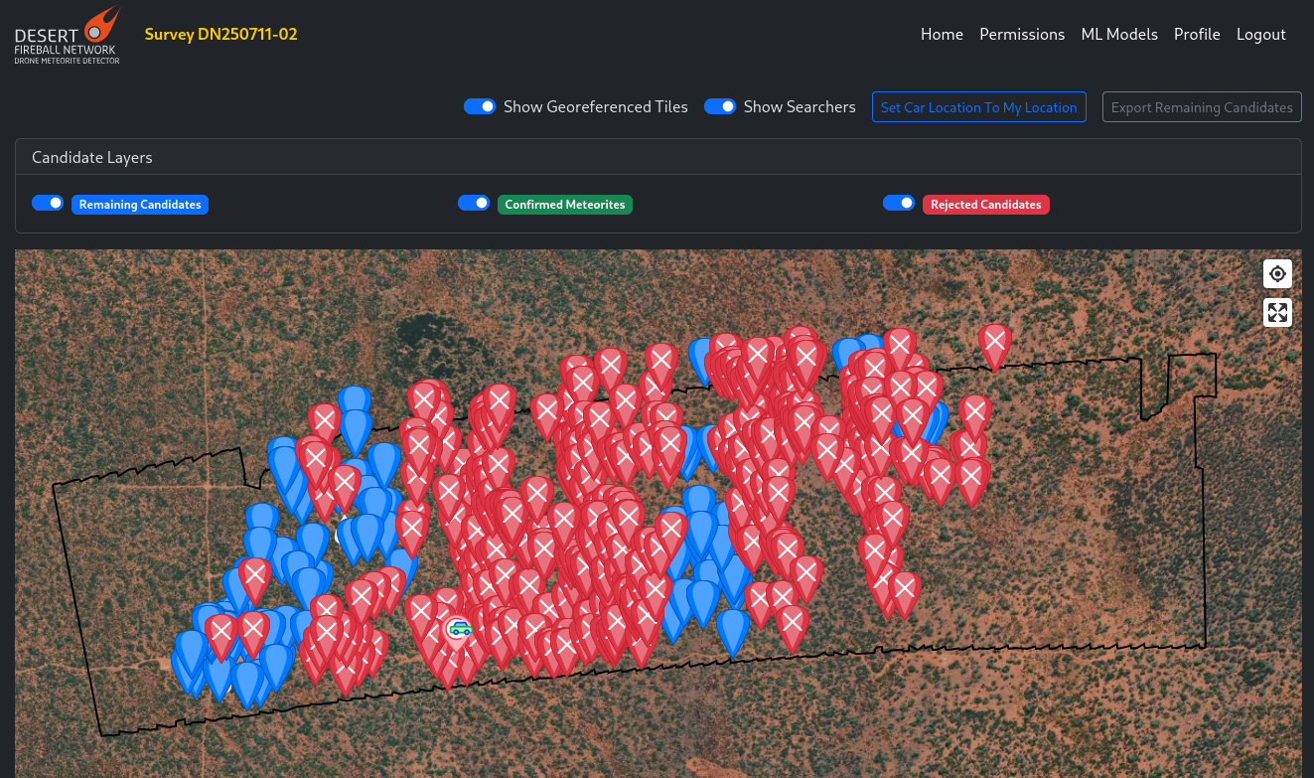Click the Survey DN250711-02 title
This screenshot has height=778, width=1314.
[220, 34]
